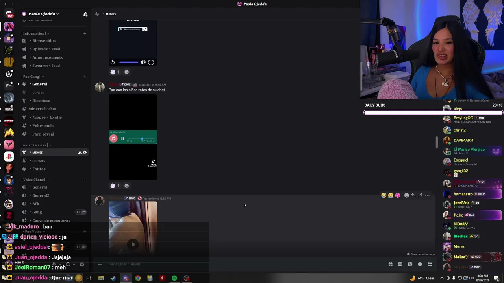The image size is (504, 283).
Task: Open File Explorer from the taskbar
Action: (101, 278)
